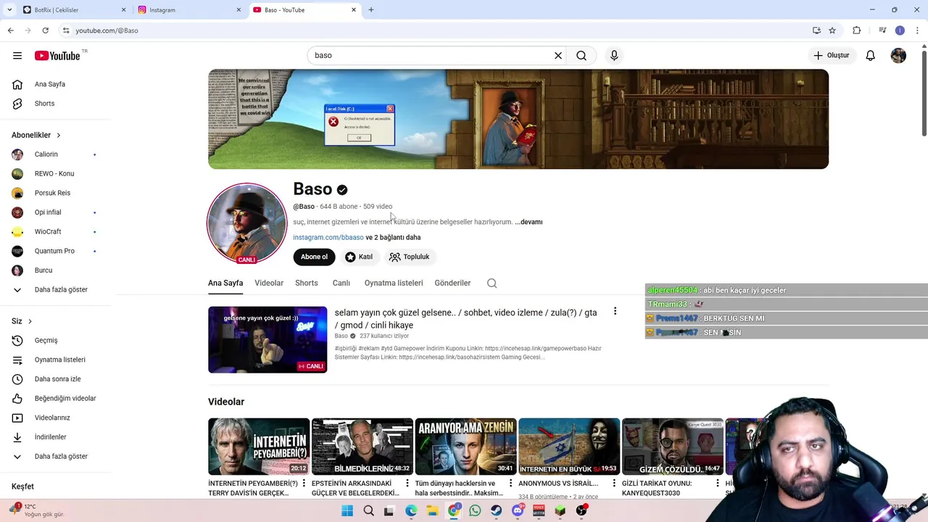The image size is (928, 522).
Task: Switch to the Gönderiler tab
Action: 452,283
